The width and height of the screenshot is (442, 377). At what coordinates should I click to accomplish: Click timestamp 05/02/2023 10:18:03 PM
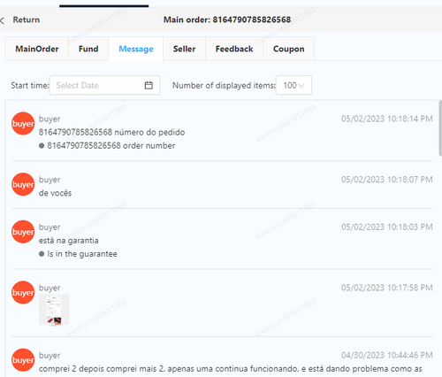coord(387,227)
